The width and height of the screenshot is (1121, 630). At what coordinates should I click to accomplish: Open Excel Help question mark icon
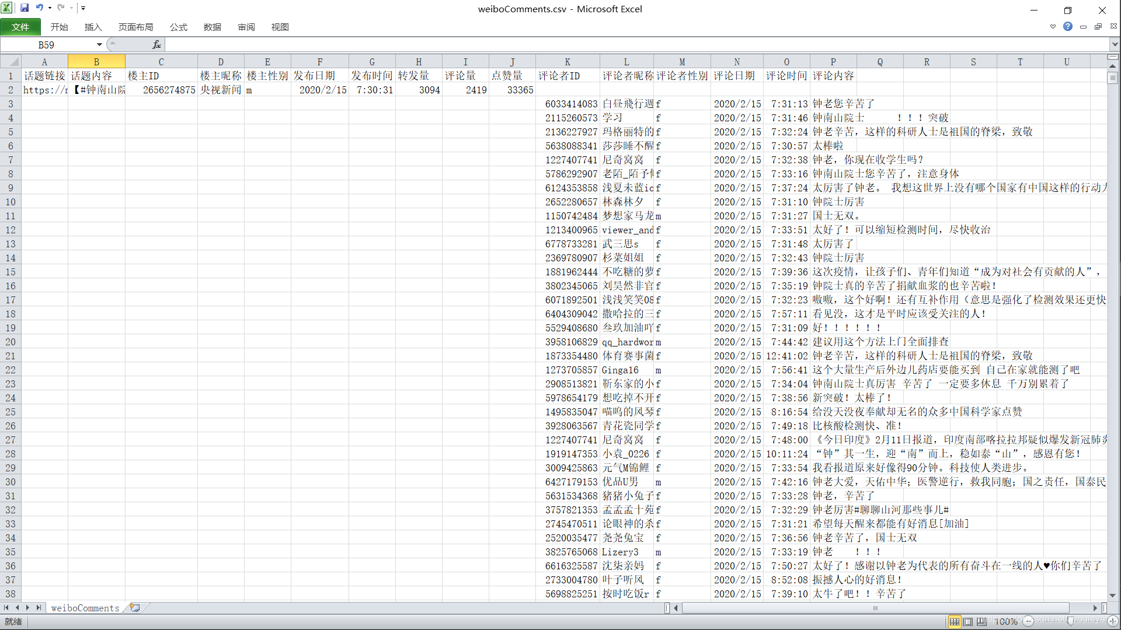point(1068,26)
